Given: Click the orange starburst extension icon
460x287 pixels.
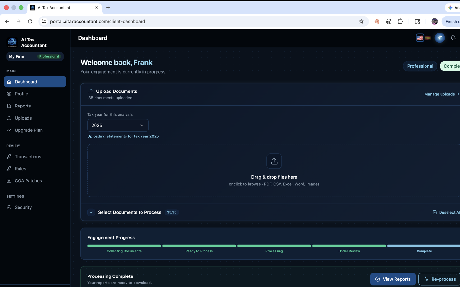Looking at the screenshot, I should click(377, 21).
